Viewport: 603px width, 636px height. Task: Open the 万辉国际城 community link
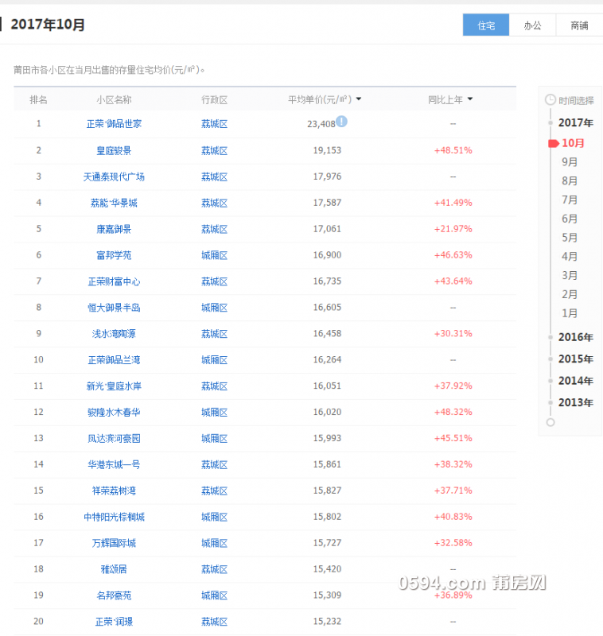click(x=114, y=543)
